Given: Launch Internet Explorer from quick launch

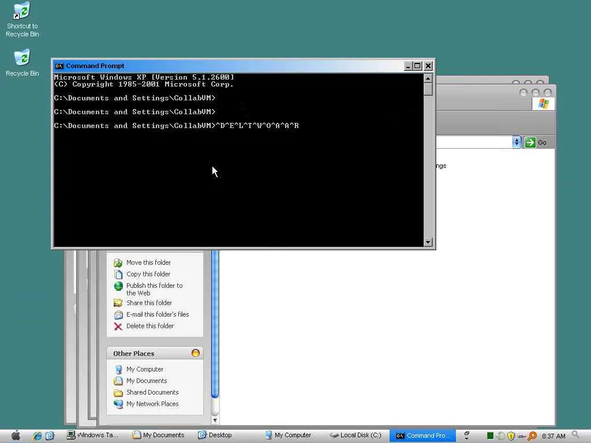Looking at the screenshot, I should [37, 436].
